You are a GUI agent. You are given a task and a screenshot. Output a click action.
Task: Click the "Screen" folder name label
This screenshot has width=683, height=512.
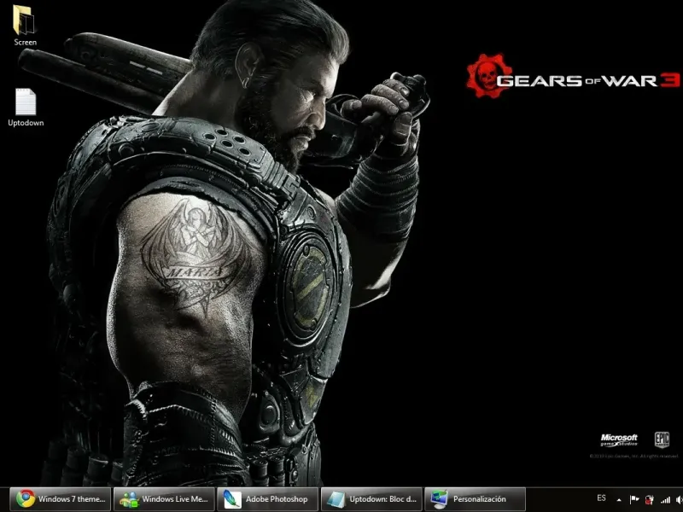pos(26,42)
